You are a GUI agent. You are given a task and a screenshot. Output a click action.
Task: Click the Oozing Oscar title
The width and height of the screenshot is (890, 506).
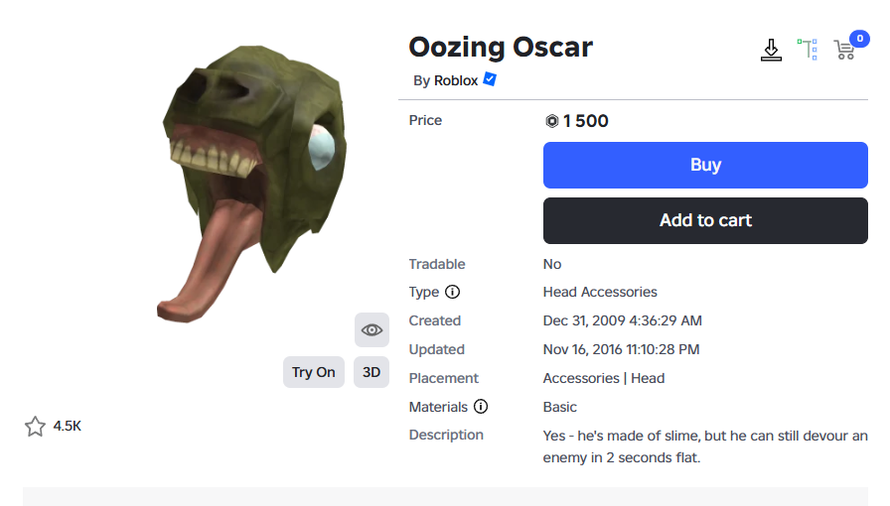tap(501, 47)
